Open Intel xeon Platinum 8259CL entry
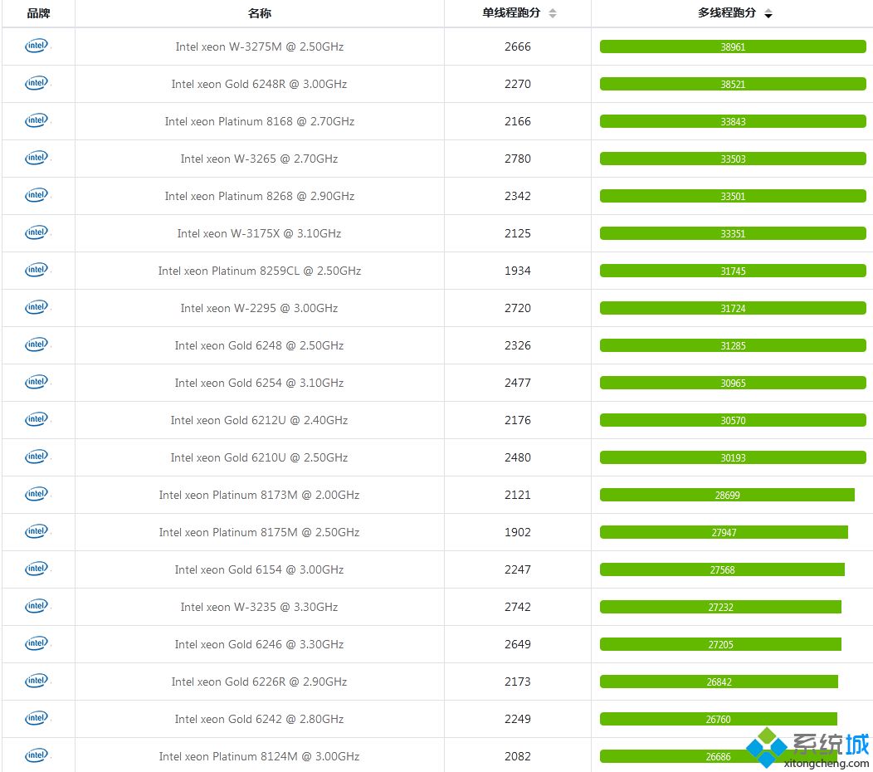The height and width of the screenshot is (772, 873). coord(259,271)
